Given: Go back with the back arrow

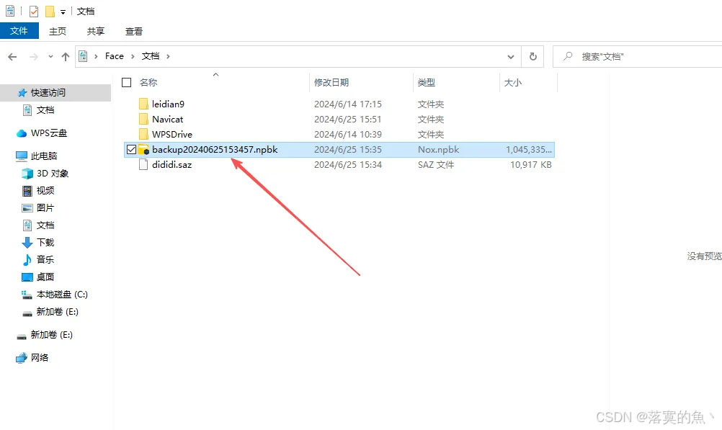Looking at the screenshot, I should (12, 57).
